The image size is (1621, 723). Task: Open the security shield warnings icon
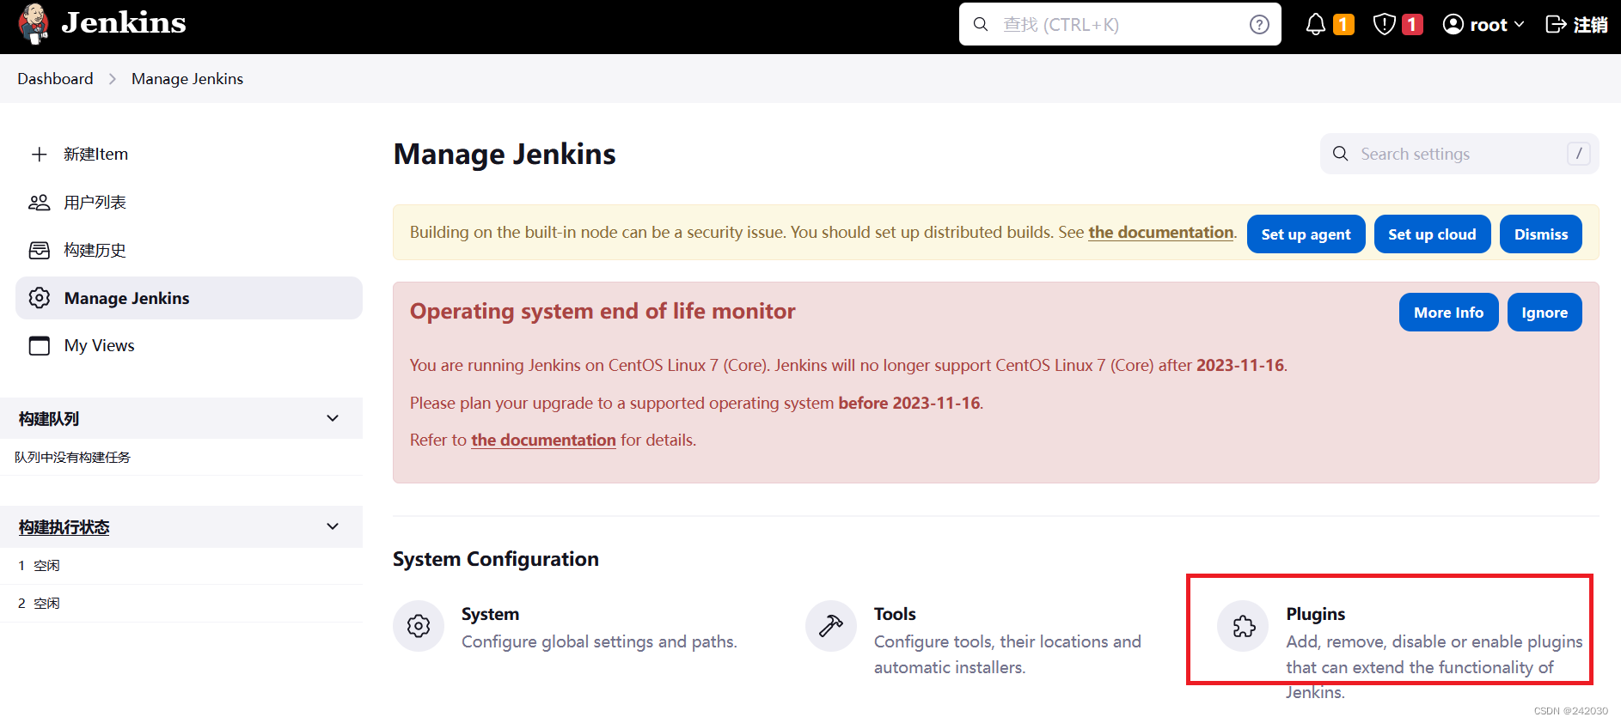coord(1384,25)
